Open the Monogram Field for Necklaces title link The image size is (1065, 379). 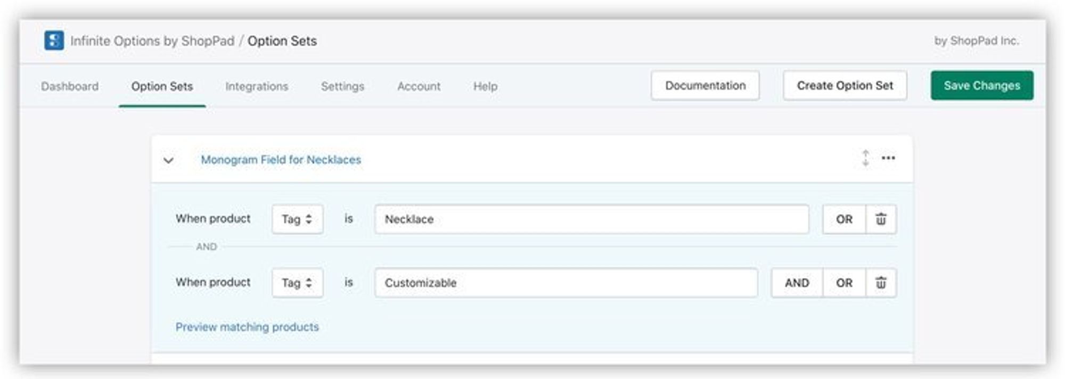[x=281, y=160]
